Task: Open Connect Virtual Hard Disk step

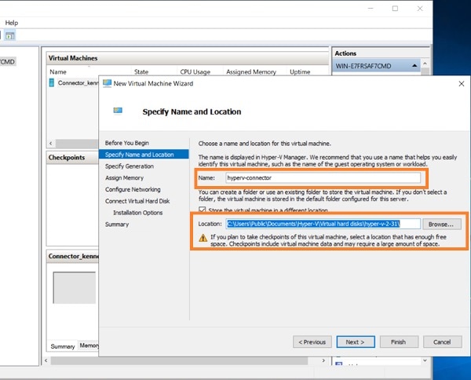Action: coord(137,201)
